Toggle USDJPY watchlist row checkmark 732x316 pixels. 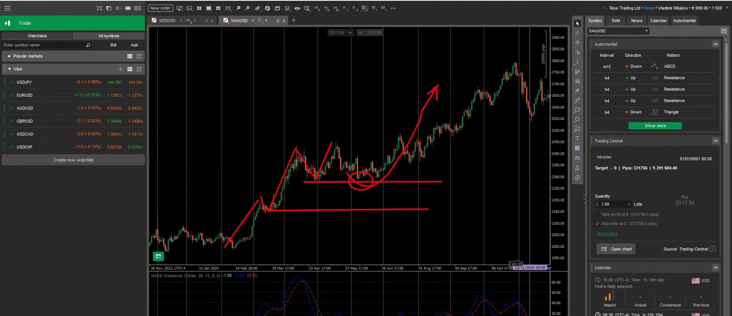click(x=11, y=82)
